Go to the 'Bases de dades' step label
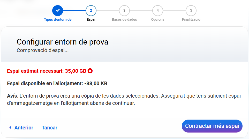The height and width of the screenshot is (139, 249). pos(124,19)
